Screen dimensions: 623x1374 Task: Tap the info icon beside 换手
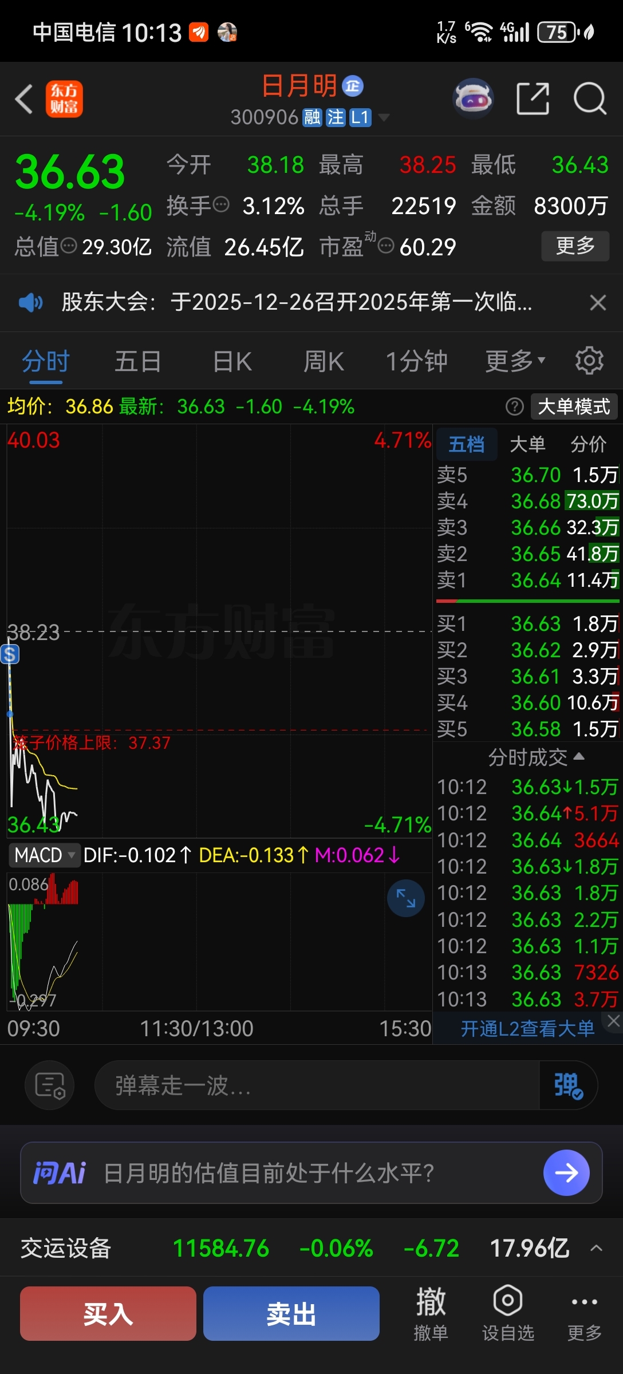[x=221, y=204]
